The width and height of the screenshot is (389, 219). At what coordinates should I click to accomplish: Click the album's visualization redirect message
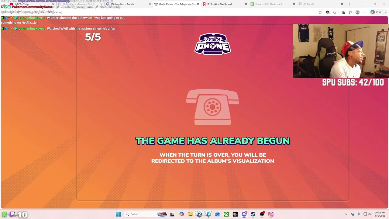pos(213,158)
